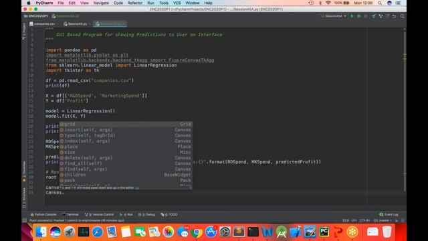Open PyCharm icon in the Dock
Image resolution: width=428 pixels, height=241 pixels.
(x=324, y=232)
